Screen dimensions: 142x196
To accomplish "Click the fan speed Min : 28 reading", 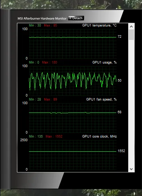I will point(35,99).
